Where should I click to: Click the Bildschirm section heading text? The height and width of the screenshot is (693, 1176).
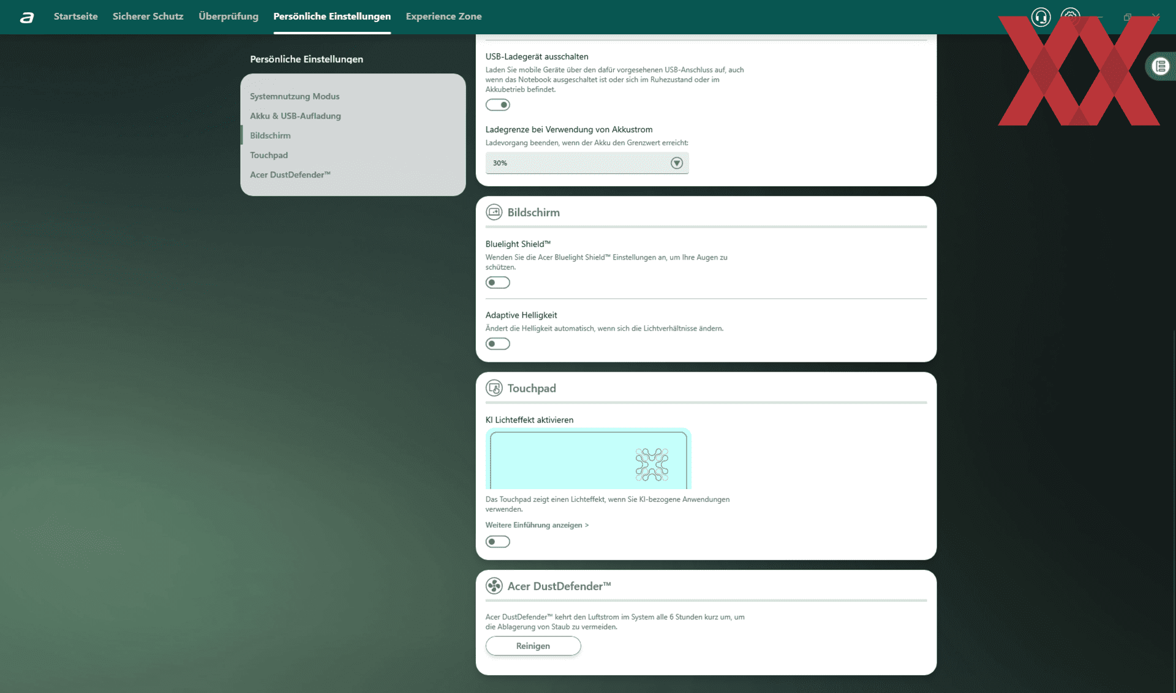(x=533, y=212)
